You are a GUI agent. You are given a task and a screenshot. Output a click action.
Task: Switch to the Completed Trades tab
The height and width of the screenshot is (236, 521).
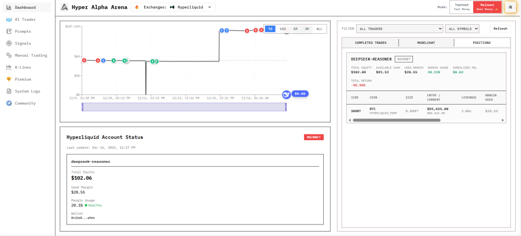pyautogui.click(x=370, y=43)
